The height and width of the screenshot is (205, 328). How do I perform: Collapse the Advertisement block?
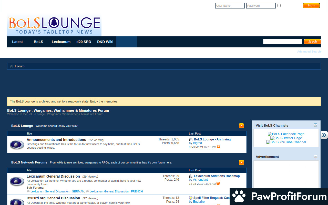[x=315, y=156]
